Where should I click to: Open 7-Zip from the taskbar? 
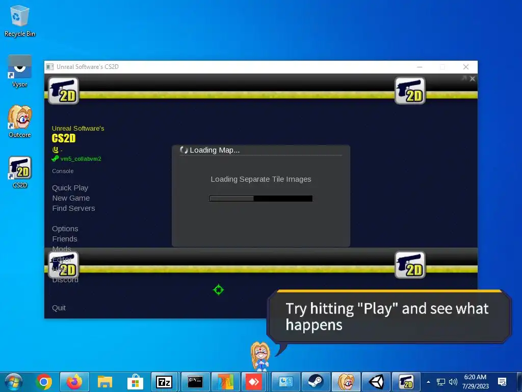coord(164,382)
